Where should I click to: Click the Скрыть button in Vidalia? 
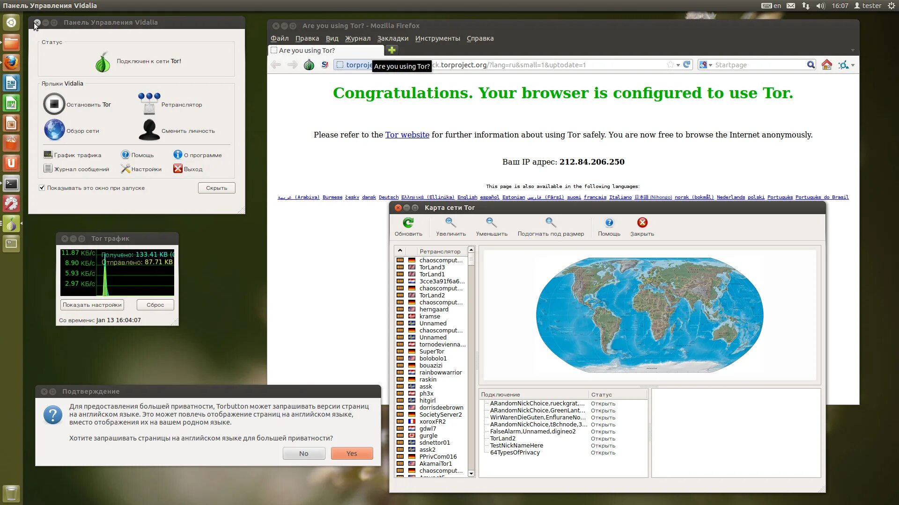coord(216,188)
